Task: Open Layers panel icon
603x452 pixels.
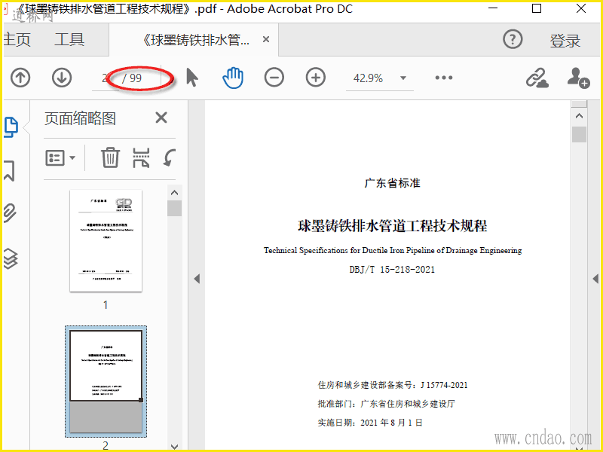Action: point(11,258)
